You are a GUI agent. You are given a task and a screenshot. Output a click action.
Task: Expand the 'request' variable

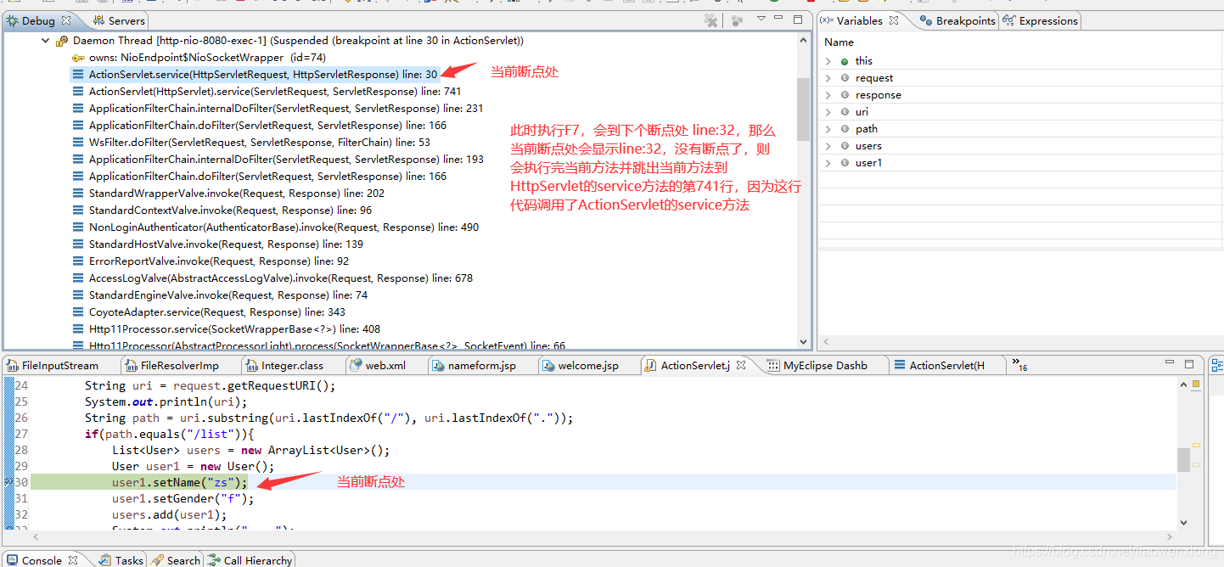[828, 78]
